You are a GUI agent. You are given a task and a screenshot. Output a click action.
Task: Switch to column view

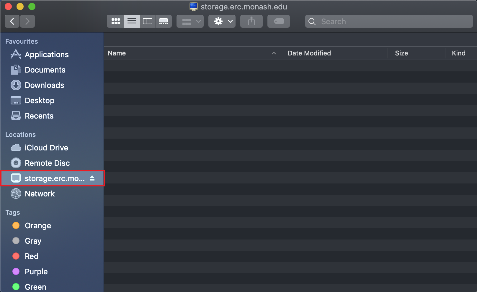(x=148, y=21)
